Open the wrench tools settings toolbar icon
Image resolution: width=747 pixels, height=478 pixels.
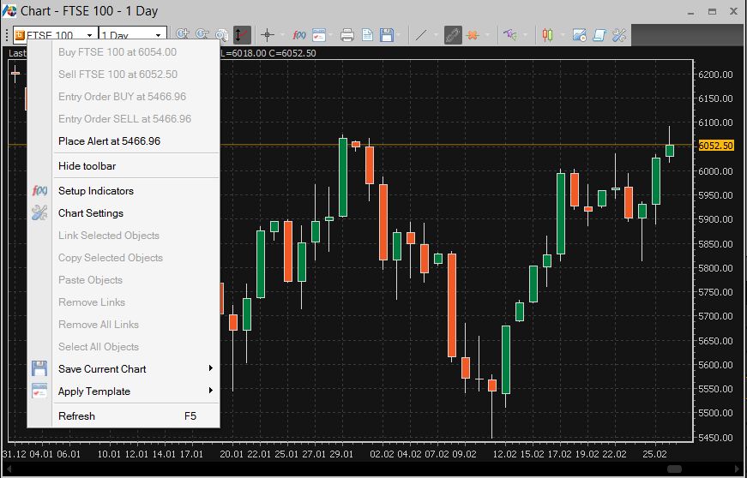click(619, 35)
